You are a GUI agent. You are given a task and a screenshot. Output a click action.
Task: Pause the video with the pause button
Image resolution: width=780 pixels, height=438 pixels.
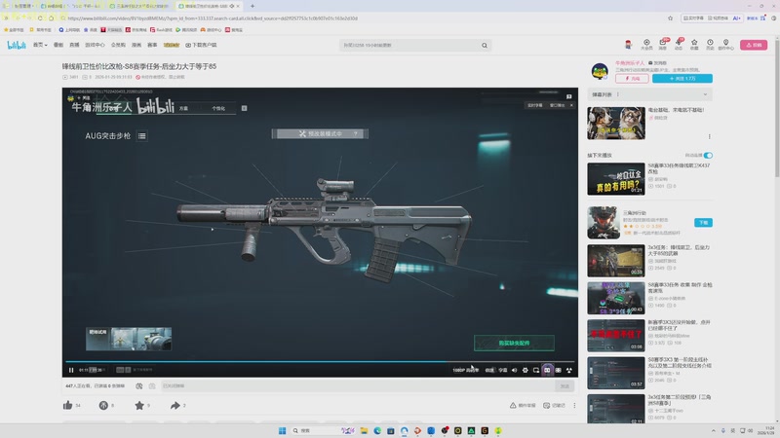tap(71, 370)
